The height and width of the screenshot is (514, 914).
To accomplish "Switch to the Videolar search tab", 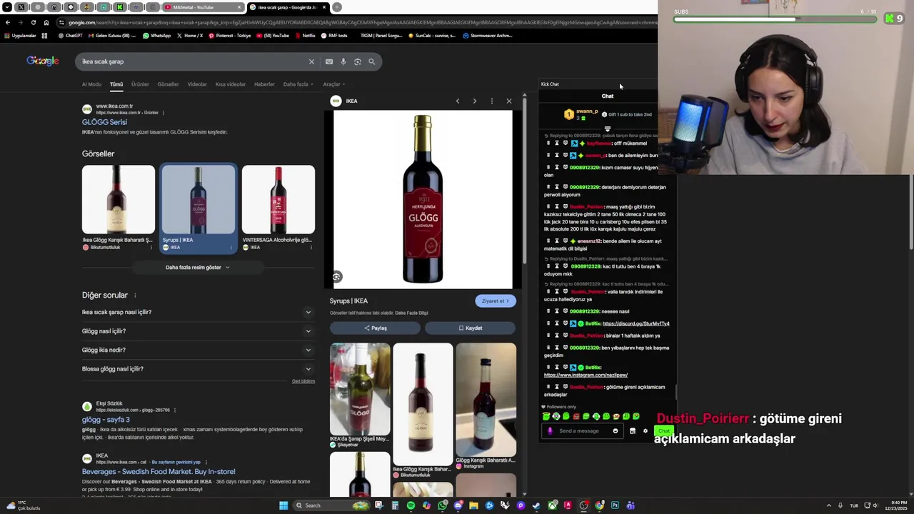I will click(197, 84).
